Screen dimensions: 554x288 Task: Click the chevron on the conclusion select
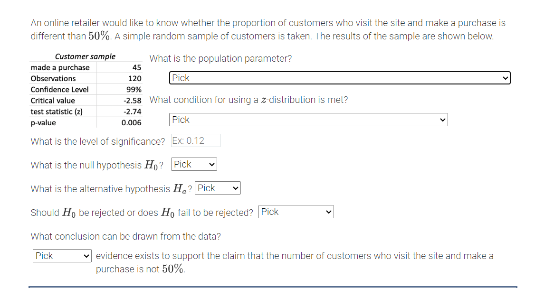pyautogui.click(x=87, y=256)
